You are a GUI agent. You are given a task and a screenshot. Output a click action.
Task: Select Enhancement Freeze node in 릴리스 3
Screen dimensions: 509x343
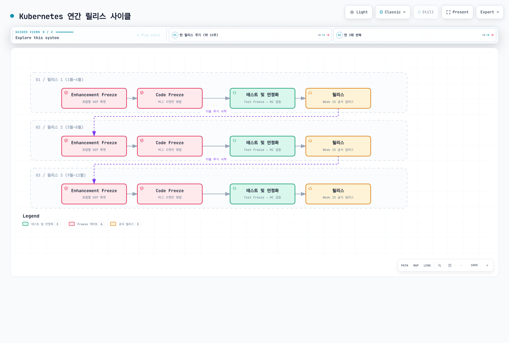[94, 194]
